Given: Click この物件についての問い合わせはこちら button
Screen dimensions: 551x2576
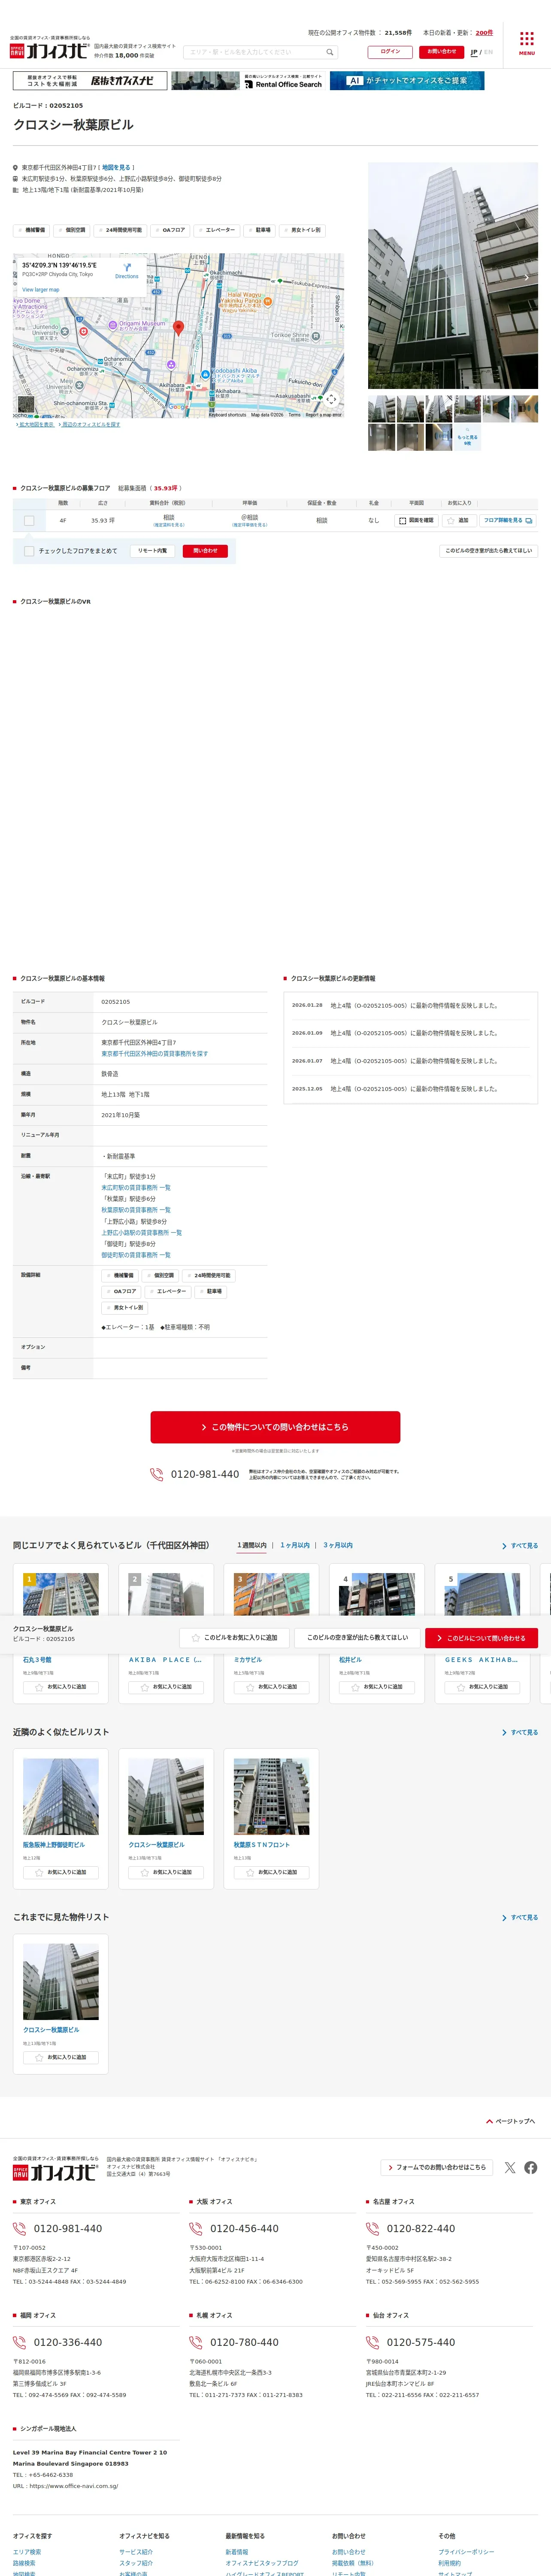Looking at the screenshot, I should (x=275, y=1427).
